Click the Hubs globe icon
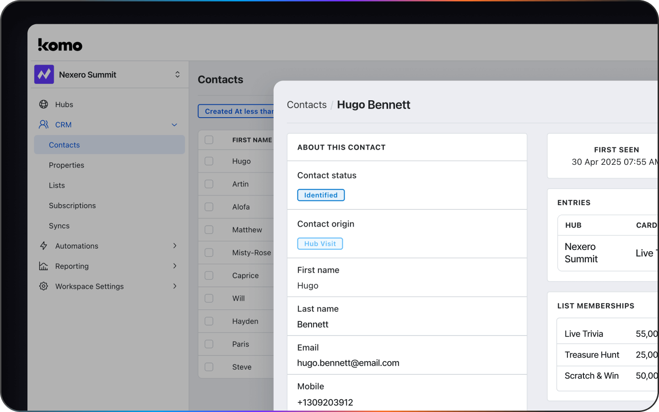The width and height of the screenshot is (659, 412). click(x=43, y=104)
